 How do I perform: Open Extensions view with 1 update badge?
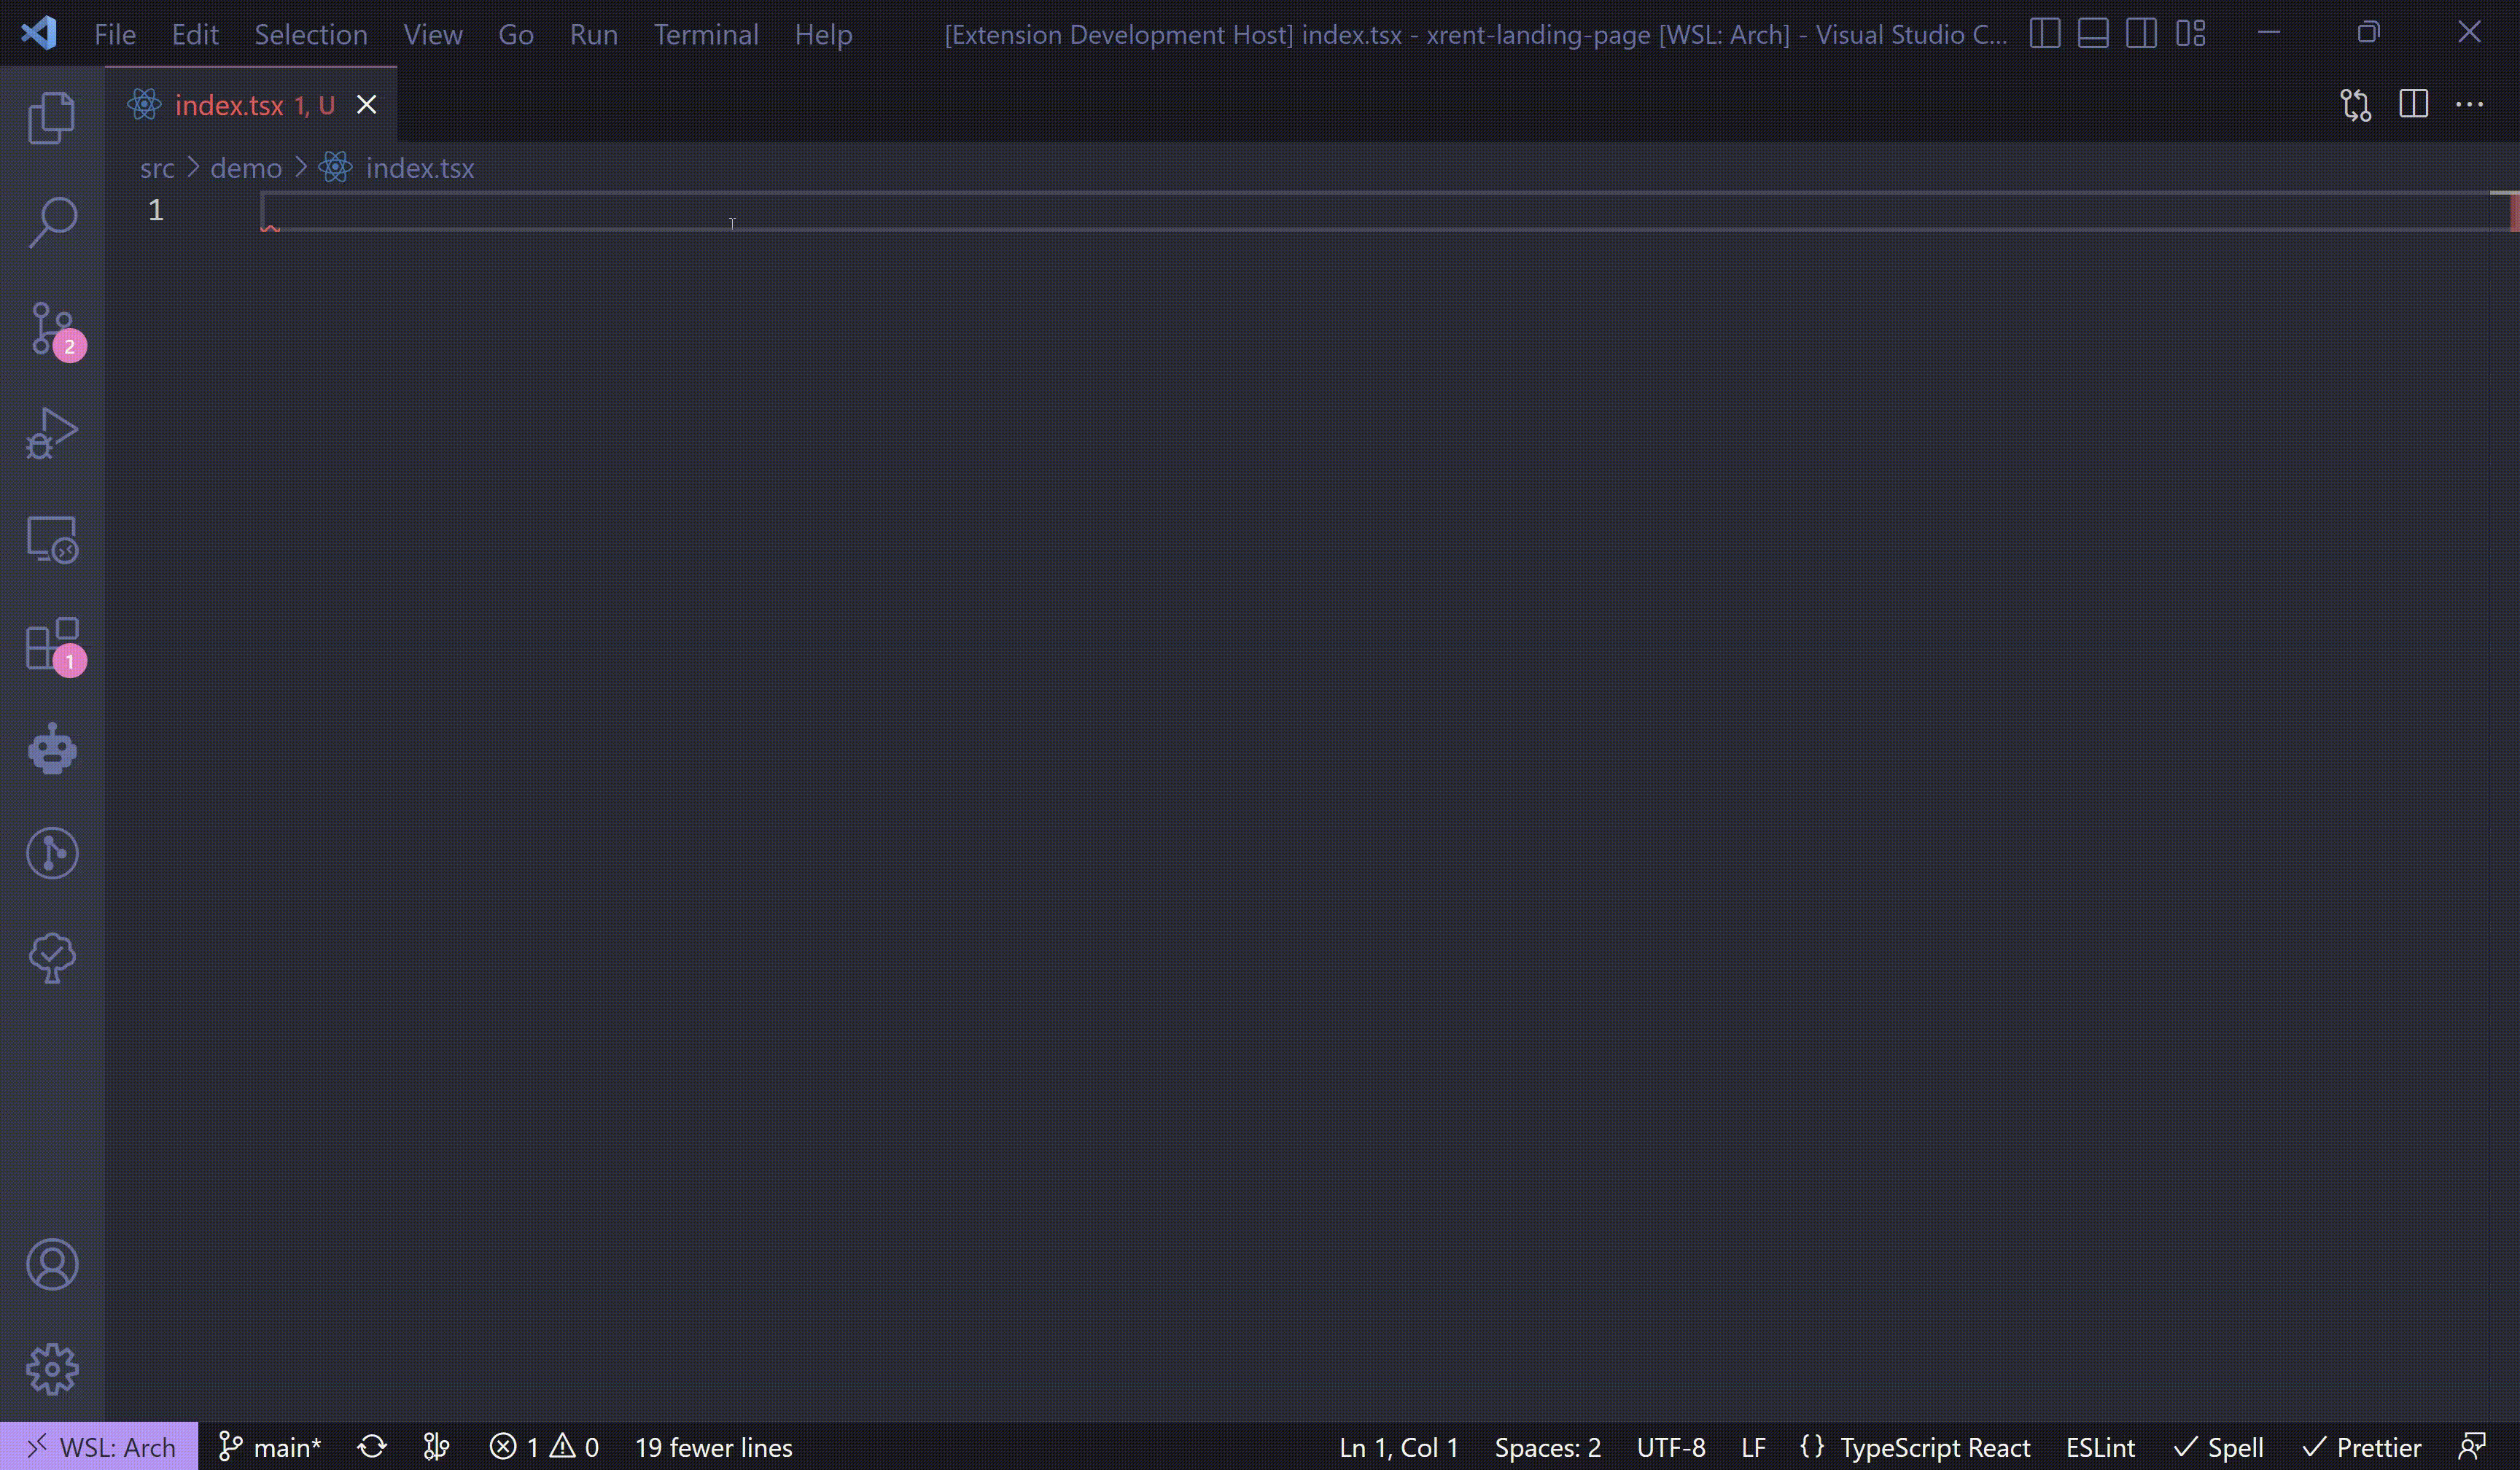coord(52,644)
